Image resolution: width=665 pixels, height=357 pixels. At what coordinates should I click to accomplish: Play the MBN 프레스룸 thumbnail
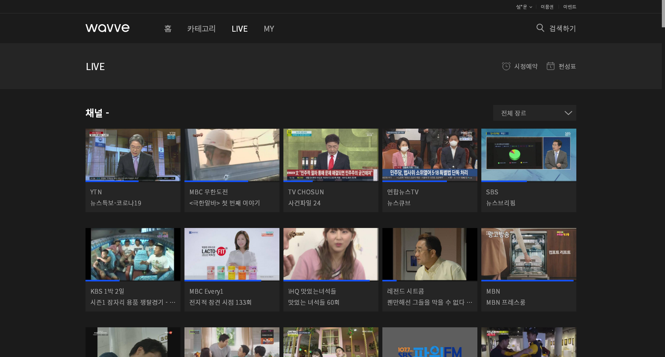click(529, 254)
